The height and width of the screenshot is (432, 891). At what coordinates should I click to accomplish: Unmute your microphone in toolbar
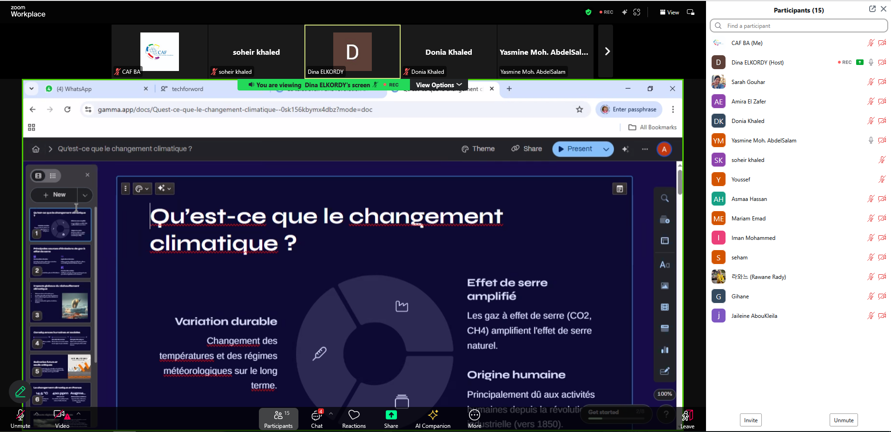point(20,419)
